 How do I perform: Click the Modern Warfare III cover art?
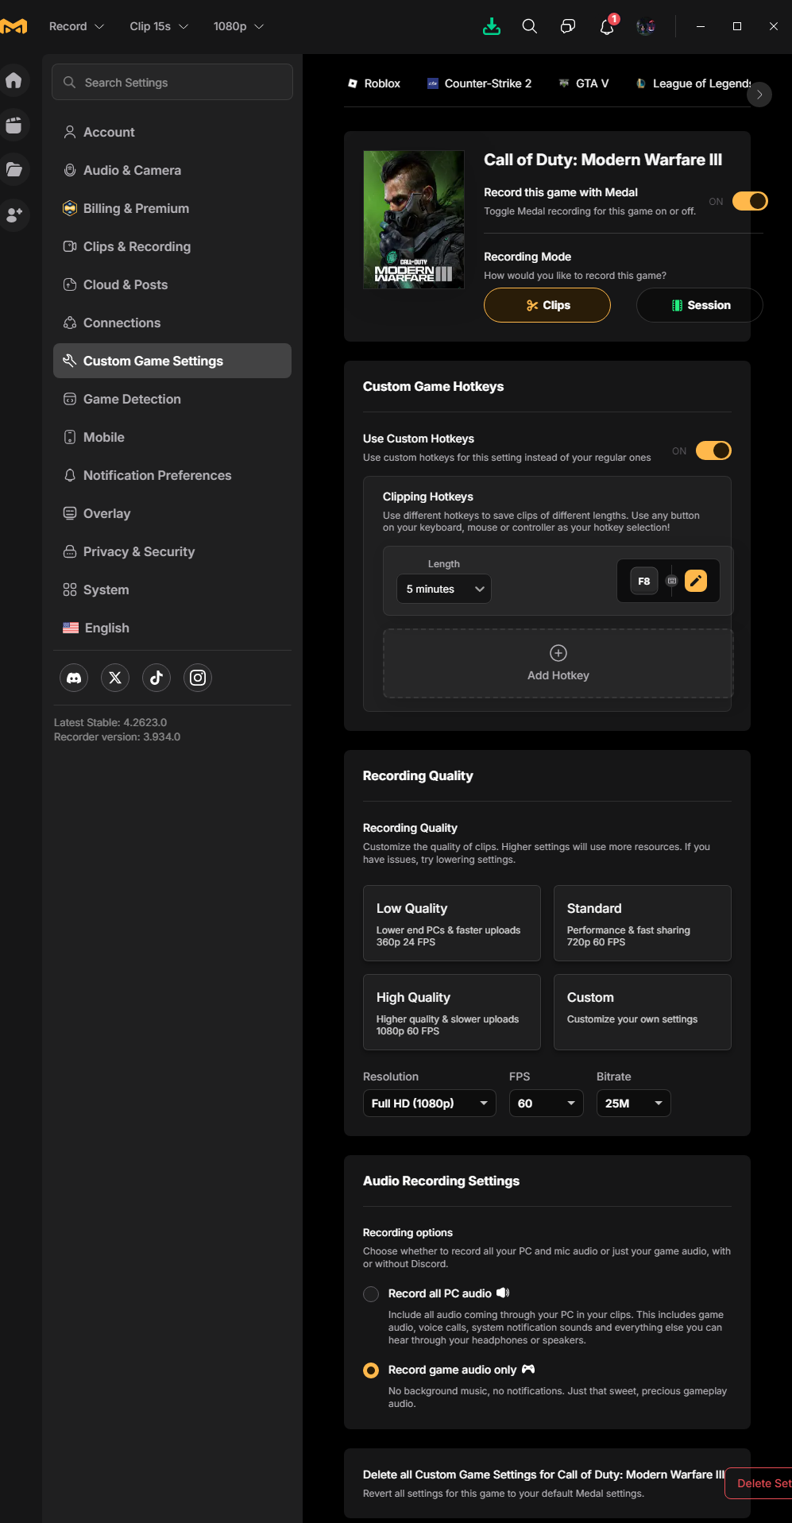tap(414, 219)
